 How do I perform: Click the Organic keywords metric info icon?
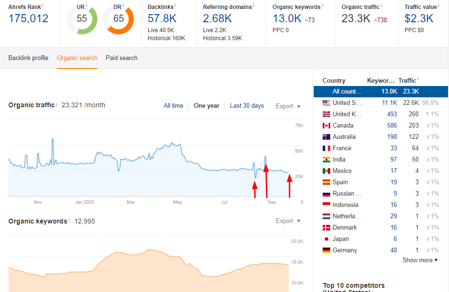(x=322, y=5)
